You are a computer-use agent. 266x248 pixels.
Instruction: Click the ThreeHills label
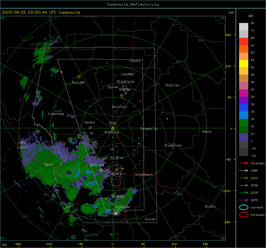pos(149,129)
